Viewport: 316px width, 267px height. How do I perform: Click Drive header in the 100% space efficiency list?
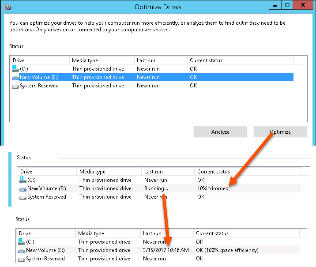tap(46, 233)
